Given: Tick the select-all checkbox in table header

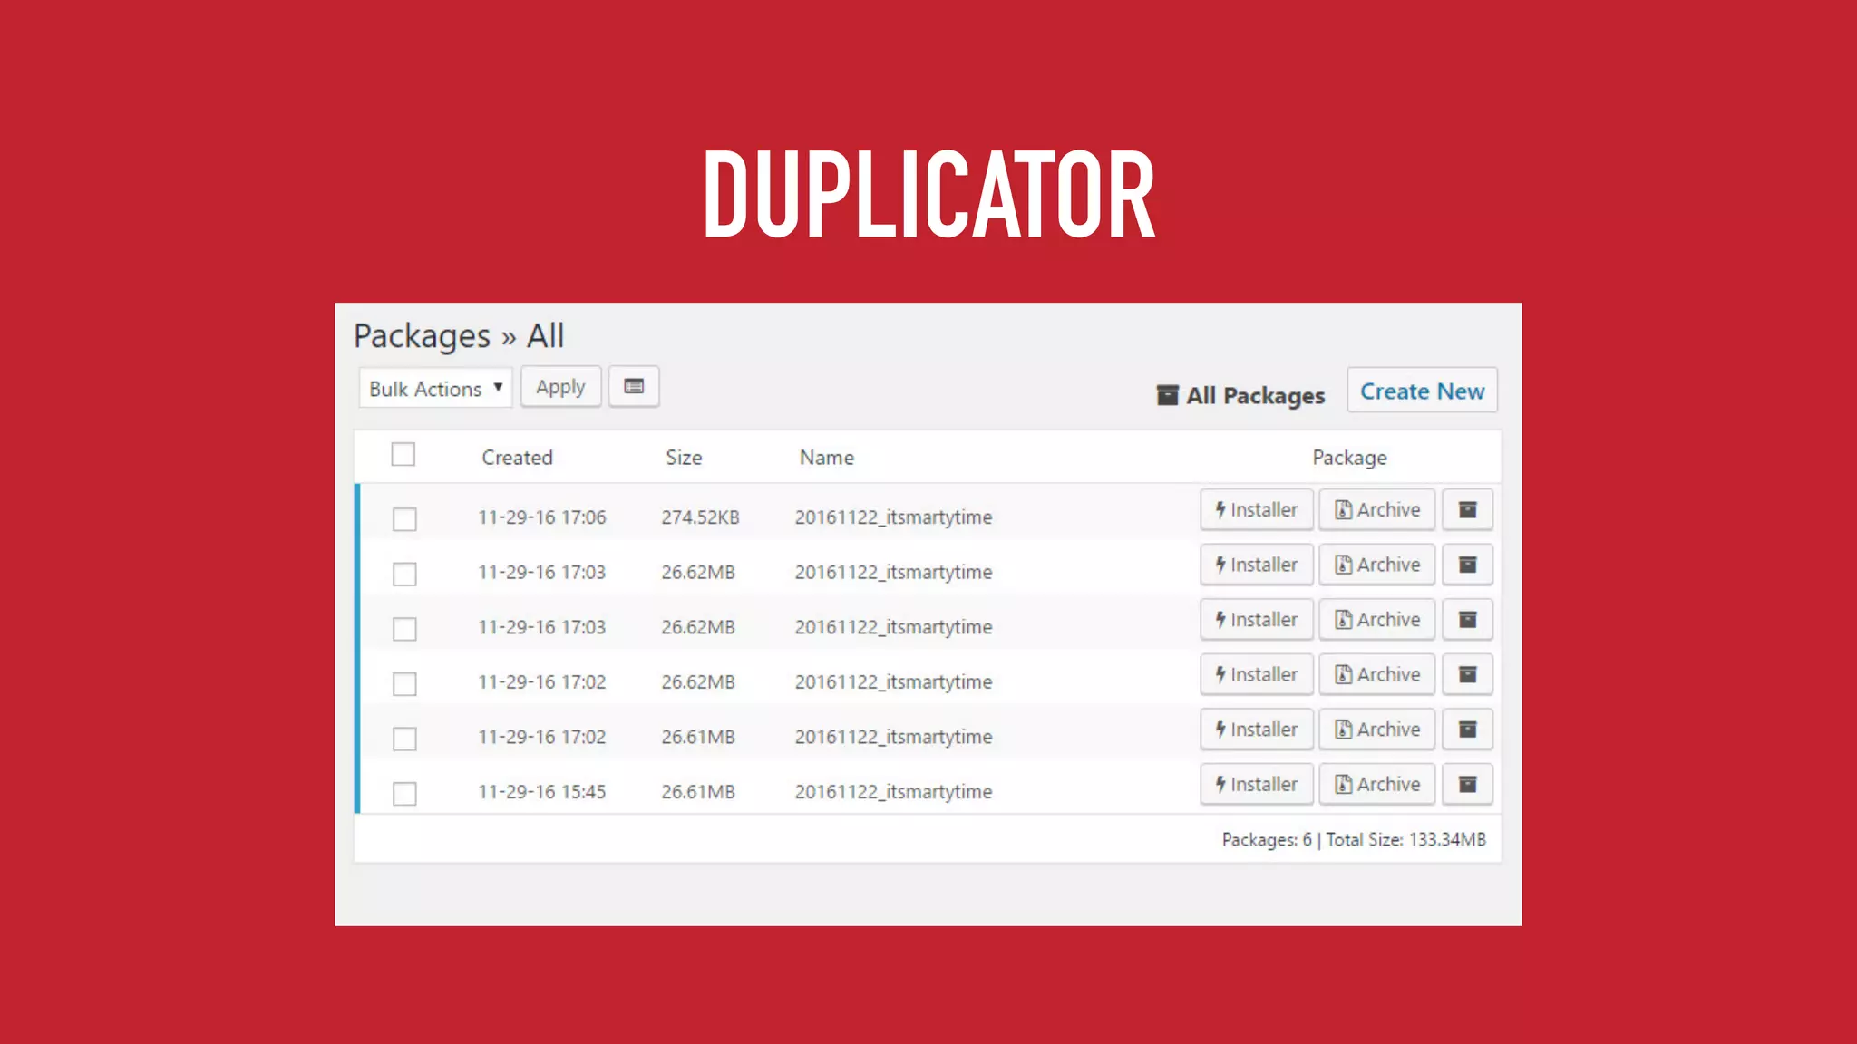Looking at the screenshot, I should (403, 454).
